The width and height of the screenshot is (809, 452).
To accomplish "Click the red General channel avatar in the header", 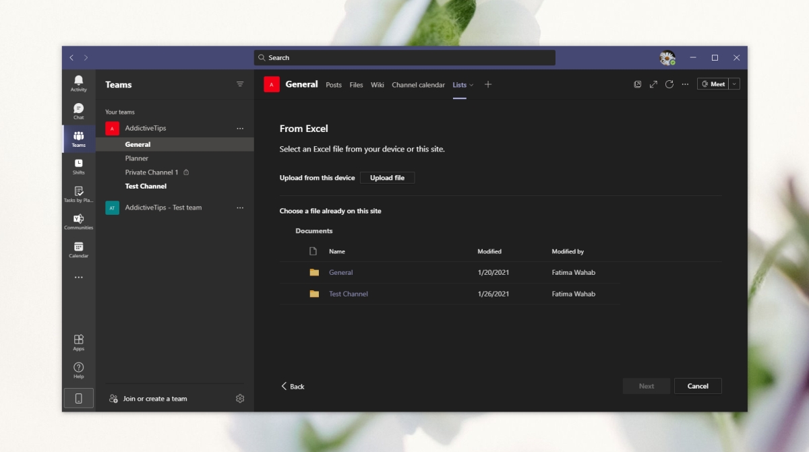I will [272, 84].
